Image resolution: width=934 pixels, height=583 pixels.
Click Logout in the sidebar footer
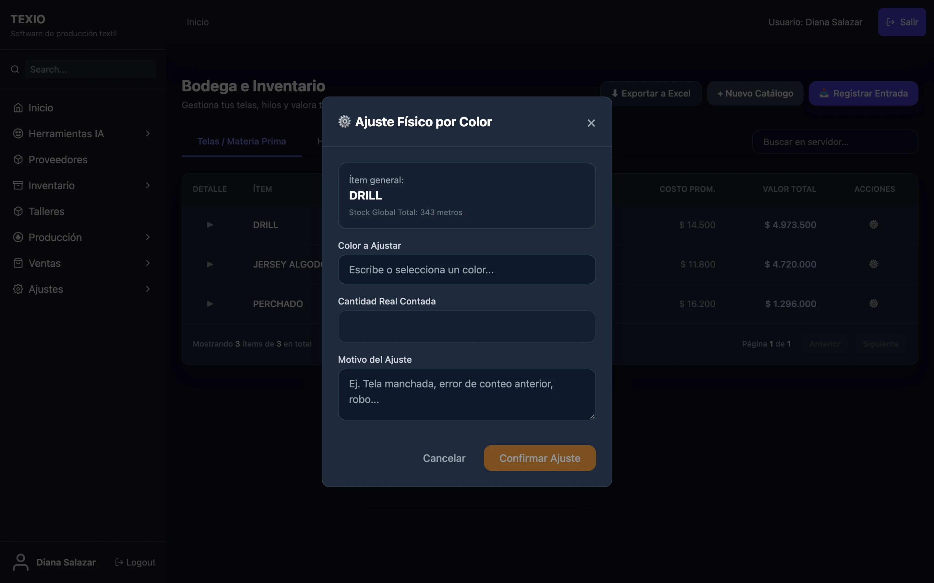coord(136,562)
